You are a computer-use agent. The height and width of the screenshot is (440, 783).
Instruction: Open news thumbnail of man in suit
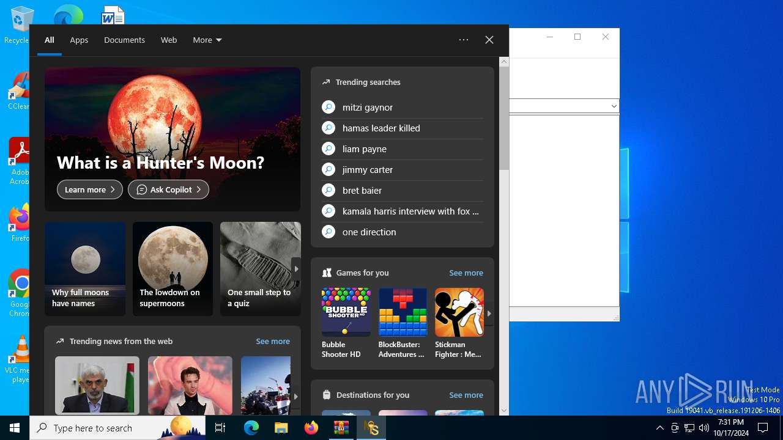(97, 385)
